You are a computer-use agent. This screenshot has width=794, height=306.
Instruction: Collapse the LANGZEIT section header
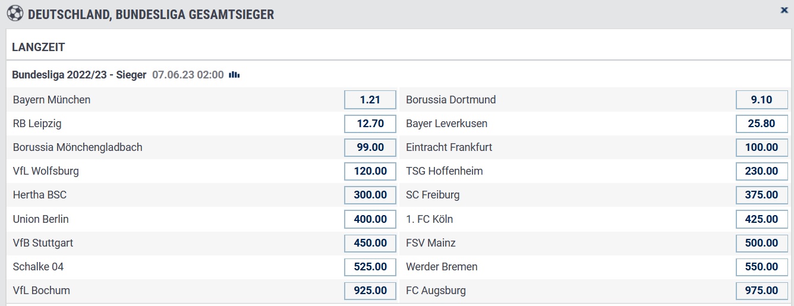tap(397, 47)
